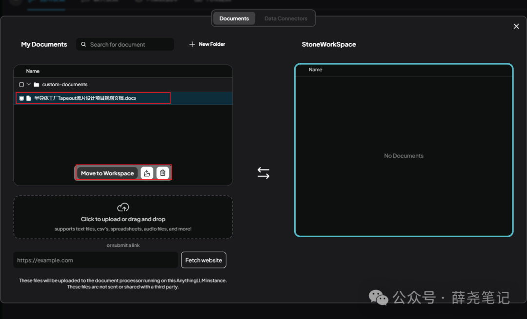Click the My Documents heading

point(44,44)
